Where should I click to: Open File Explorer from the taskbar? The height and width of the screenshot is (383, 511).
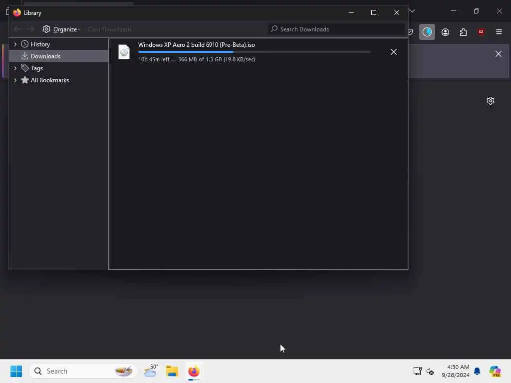(172, 371)
